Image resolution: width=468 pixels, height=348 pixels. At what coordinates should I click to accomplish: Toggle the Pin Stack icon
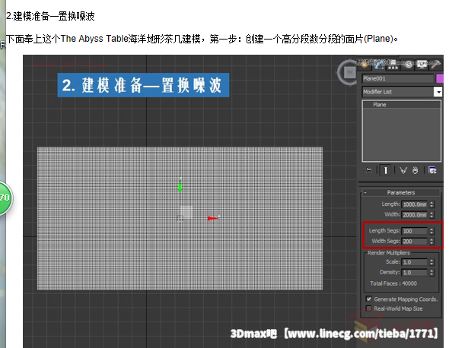coord(369,170)
